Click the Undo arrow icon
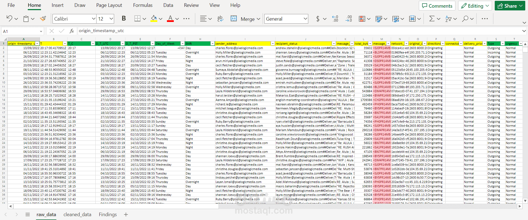 9,19
